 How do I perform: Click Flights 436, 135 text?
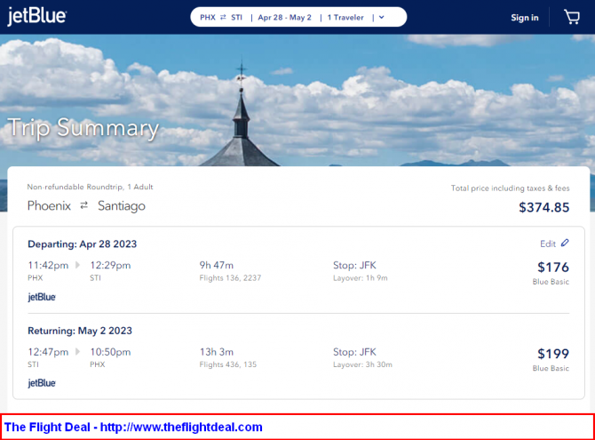pyautogui.click(x=228, y=364)
